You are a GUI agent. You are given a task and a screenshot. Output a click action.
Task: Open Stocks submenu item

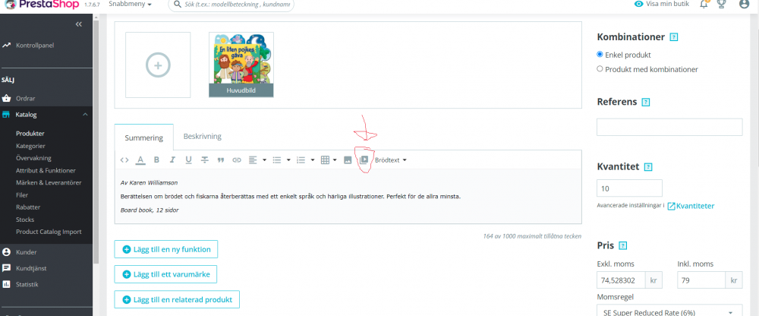tap(25, 220)
